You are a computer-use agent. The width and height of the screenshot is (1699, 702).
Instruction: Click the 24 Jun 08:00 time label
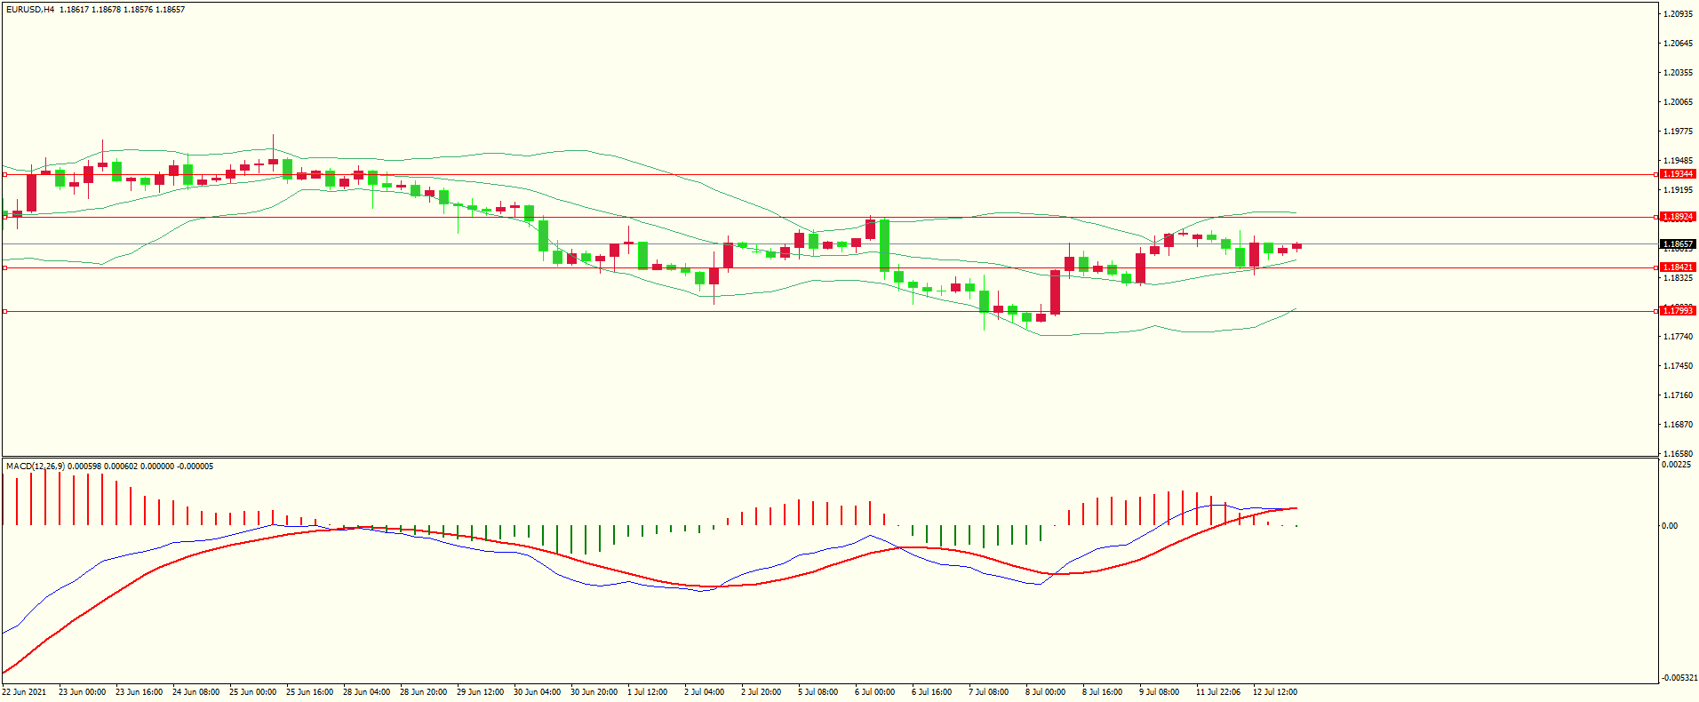point(196,692)
